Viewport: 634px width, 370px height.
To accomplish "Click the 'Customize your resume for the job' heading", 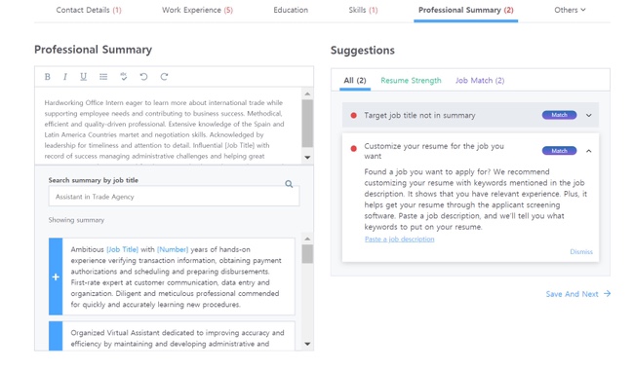I will tap(434, 151).
